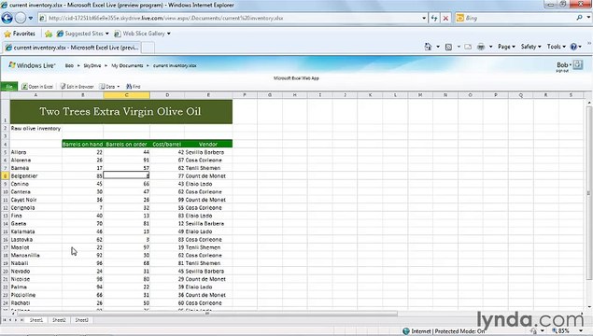Image resolution: width=593 pixels, height=336 pixels.
Task: Click the RSS Feeds icon
Action: [x=448, y=47]
